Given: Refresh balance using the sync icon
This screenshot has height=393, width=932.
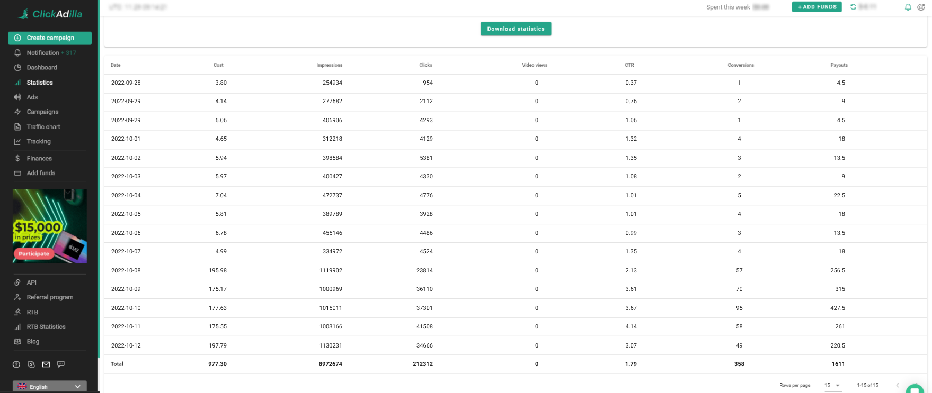Looking at the screenshot, I should click(x=853, y=7).
